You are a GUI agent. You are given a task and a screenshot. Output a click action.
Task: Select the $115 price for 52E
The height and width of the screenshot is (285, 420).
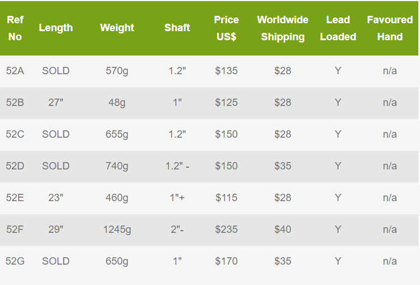[226, 198]
